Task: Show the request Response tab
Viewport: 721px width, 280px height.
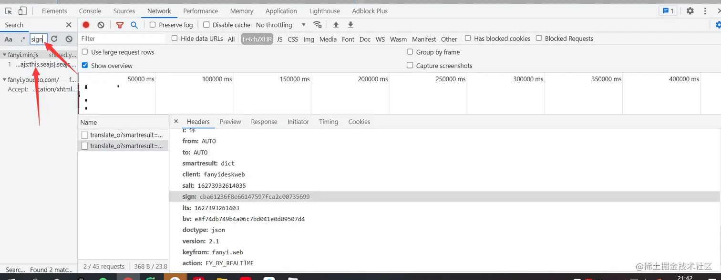Action: click(x=264, y=122)
